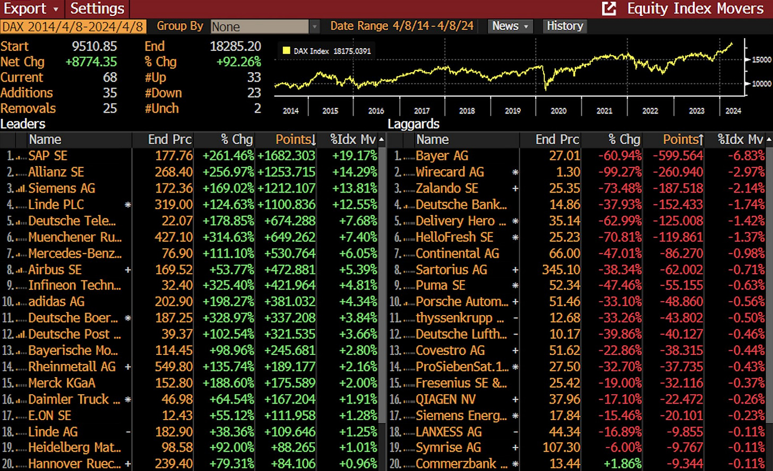Click the mini chart icon beside Deutsche Post
The image size is (773, 471).
click(21, 335)
